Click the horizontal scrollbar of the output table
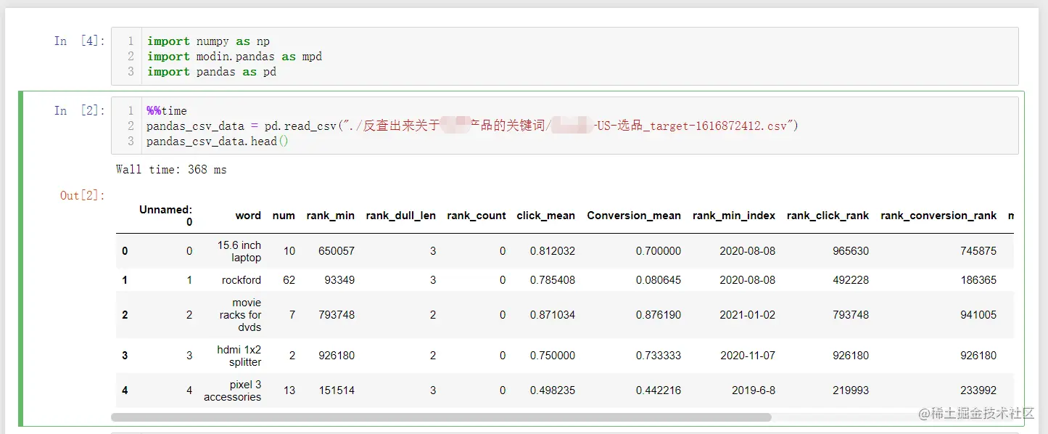The height and width of the screenshot is (434, 1048). (441, 417)
